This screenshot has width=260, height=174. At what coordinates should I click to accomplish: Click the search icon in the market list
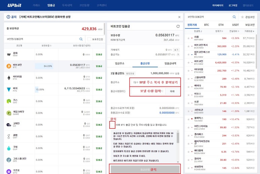tap(234, 17)
